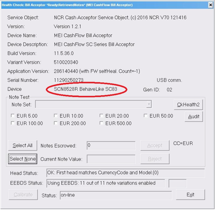Tick the EUR 200.00 checkbox
215x210 pixels.
coord(56,123)
